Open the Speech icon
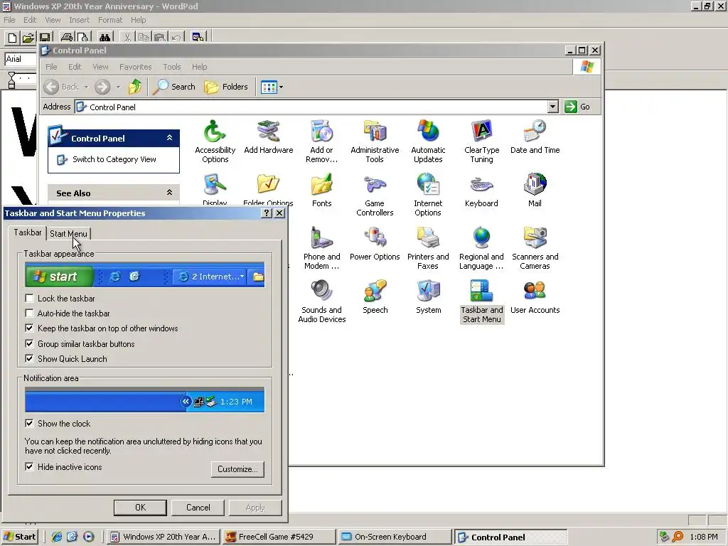This screenshot has height=546, width=728. coord(375,297)
